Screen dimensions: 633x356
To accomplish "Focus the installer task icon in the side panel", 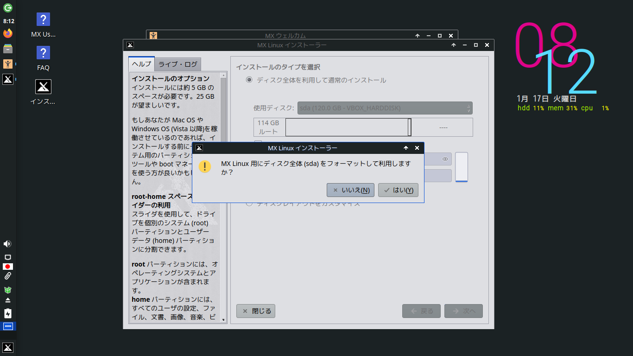I will click(x=8, y=79).
